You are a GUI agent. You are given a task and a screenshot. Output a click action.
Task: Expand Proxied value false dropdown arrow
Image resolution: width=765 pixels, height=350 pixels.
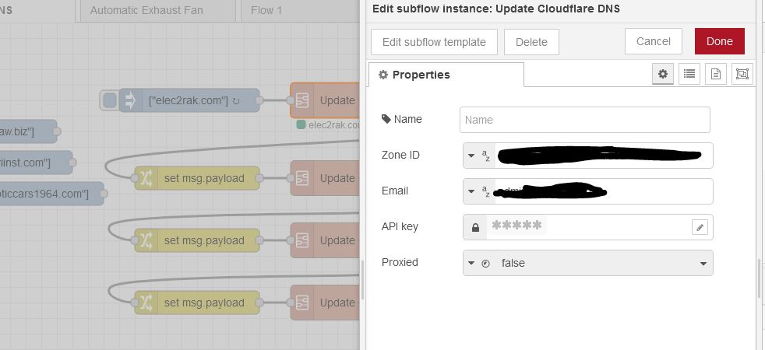pyautogui.click(x=703, y=264)
